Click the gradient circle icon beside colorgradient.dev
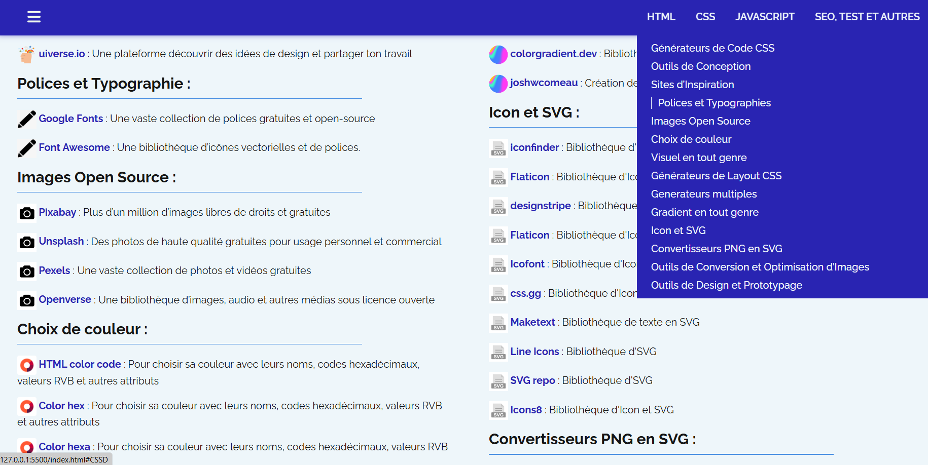 [498, 54]
